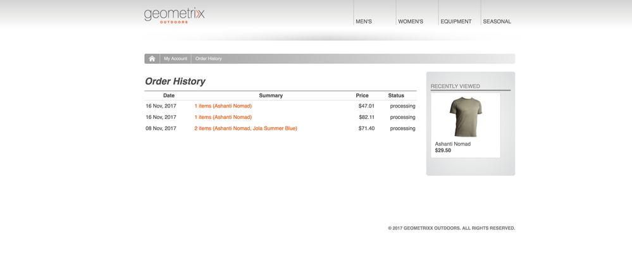Go to the Seasonal category
Viewport: 632px width, 275px height.
pyautogui.click(x=497, y=21)
